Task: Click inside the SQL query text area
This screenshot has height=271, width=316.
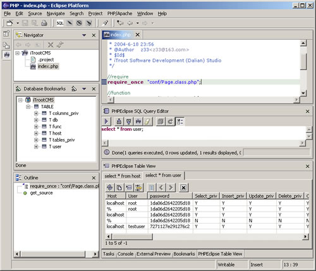Action: (204, 133)
